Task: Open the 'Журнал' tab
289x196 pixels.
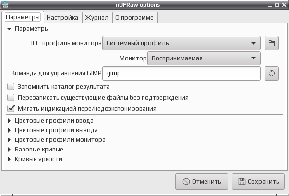Action: point(97,17)
